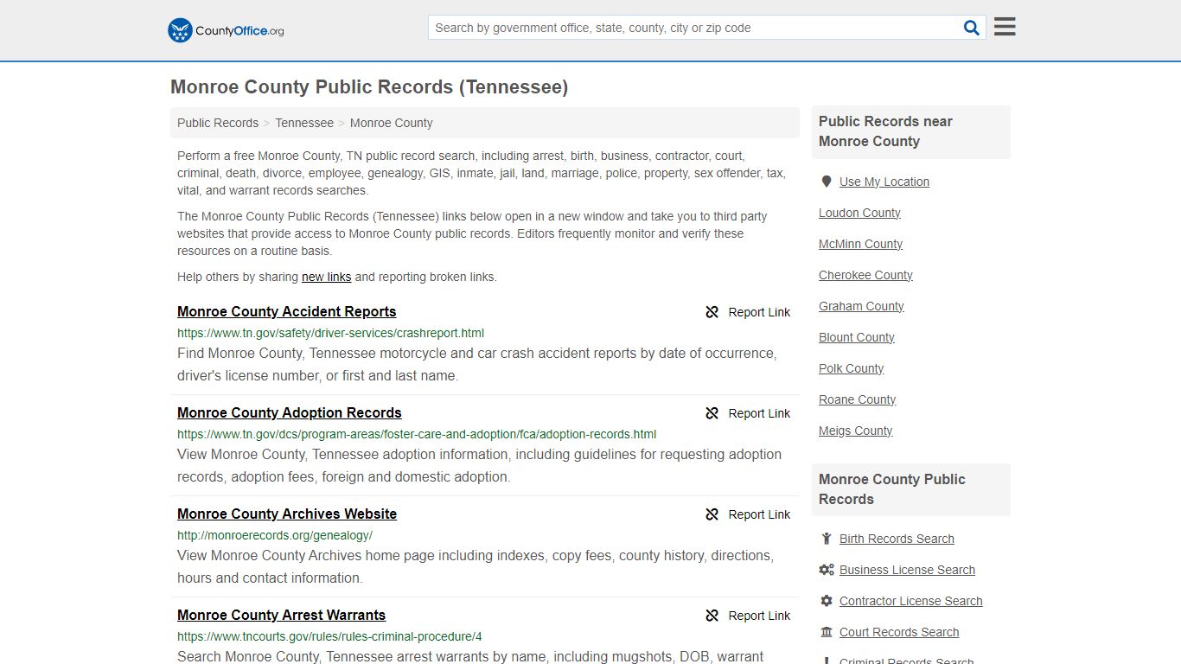Click the page heading Monroe County Public Records

(369, 86)
